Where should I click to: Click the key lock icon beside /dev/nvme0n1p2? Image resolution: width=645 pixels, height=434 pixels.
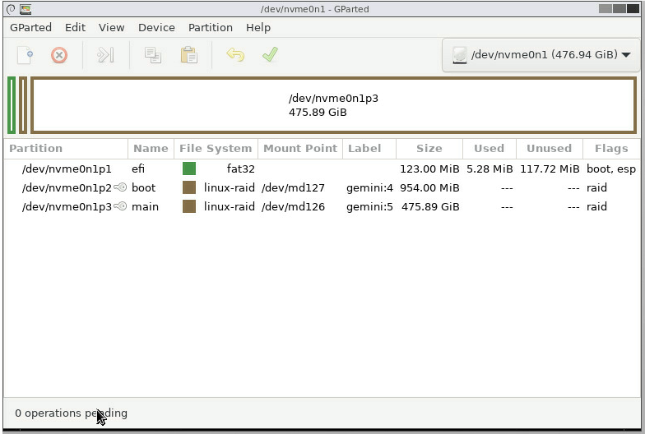(120, 187)
